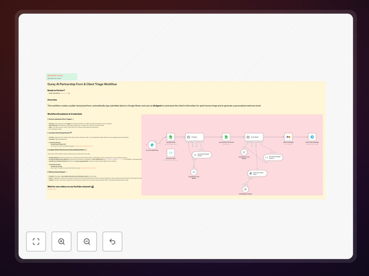Click the Overview heading

coord(52,100)
